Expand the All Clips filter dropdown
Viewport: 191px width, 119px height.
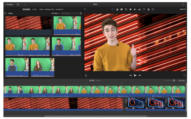click(55, 13)
